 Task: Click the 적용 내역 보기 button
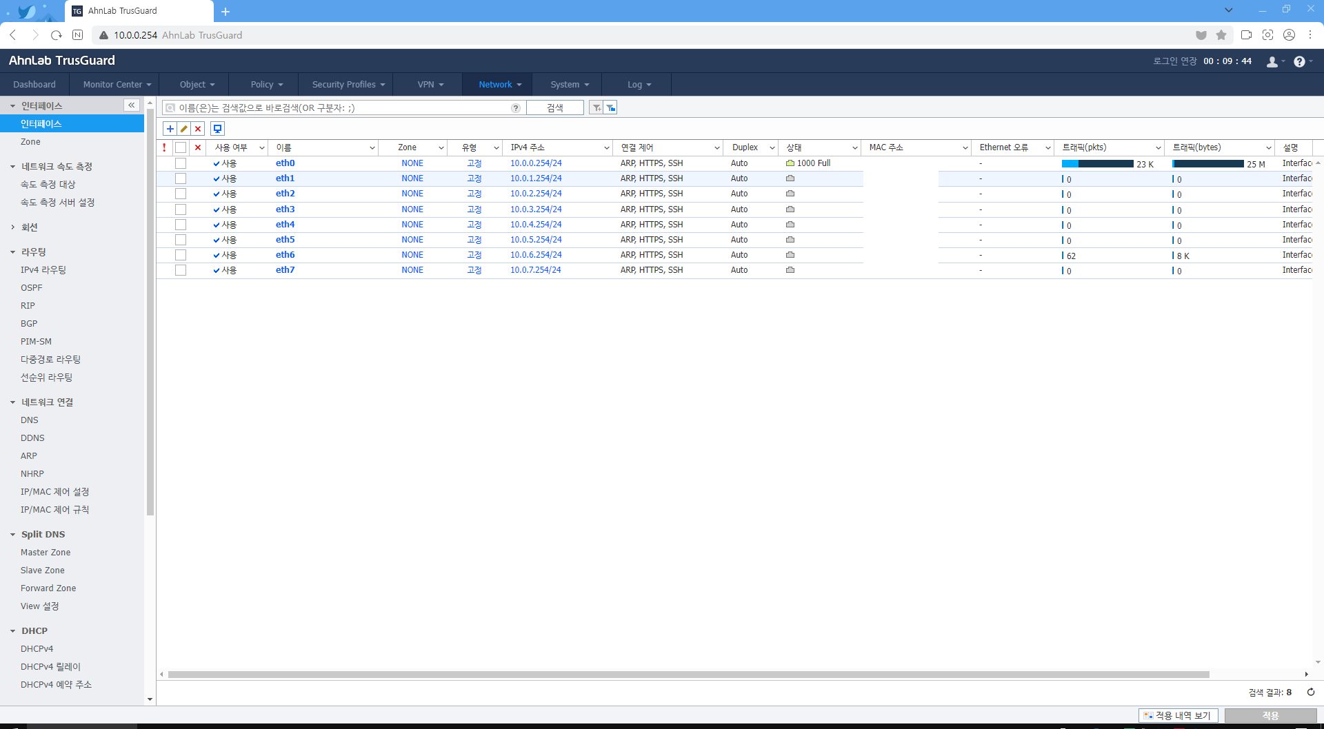click(x=1178, y=716)
